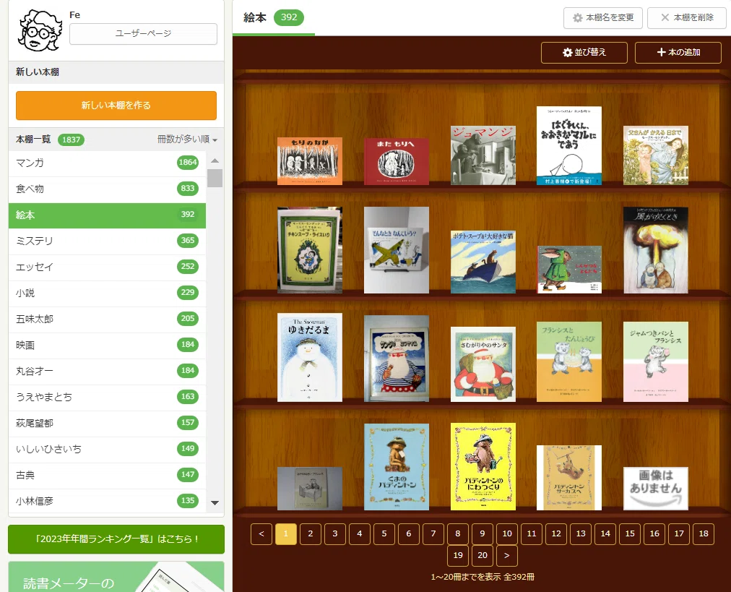Open the ポテト・スープが大好きな猫 book cover
The height and width of the screenshot is (592, 731).
[483, 262]
